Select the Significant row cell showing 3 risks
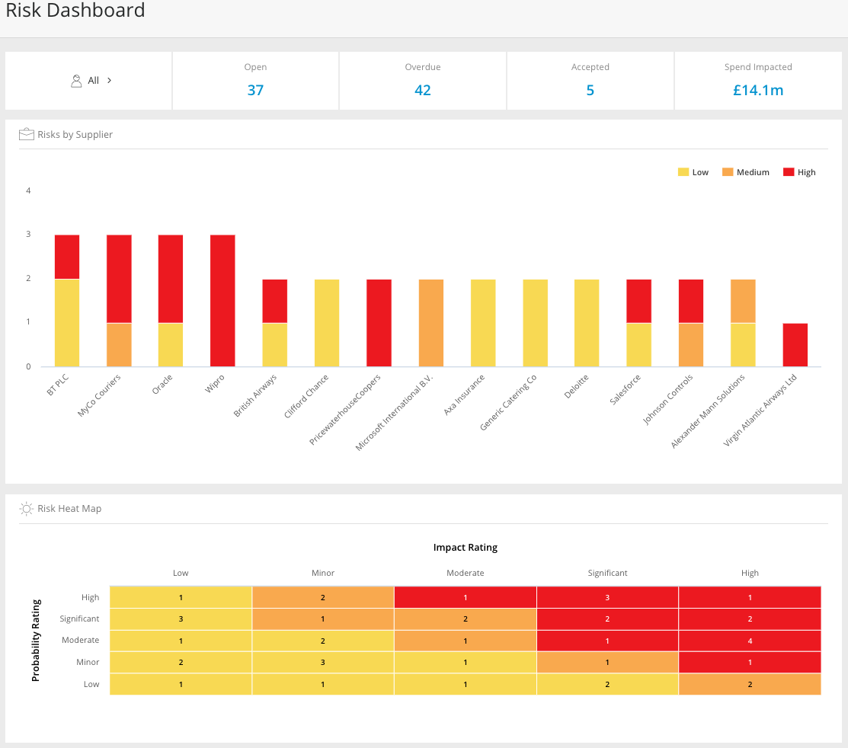Image resolution: width=848 pixels, height=748 pixels. click(181, 619)
